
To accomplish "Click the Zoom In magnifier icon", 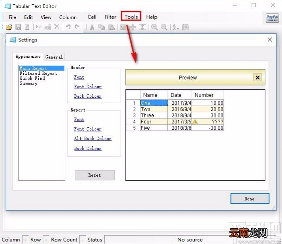I will tap(154, 27).
